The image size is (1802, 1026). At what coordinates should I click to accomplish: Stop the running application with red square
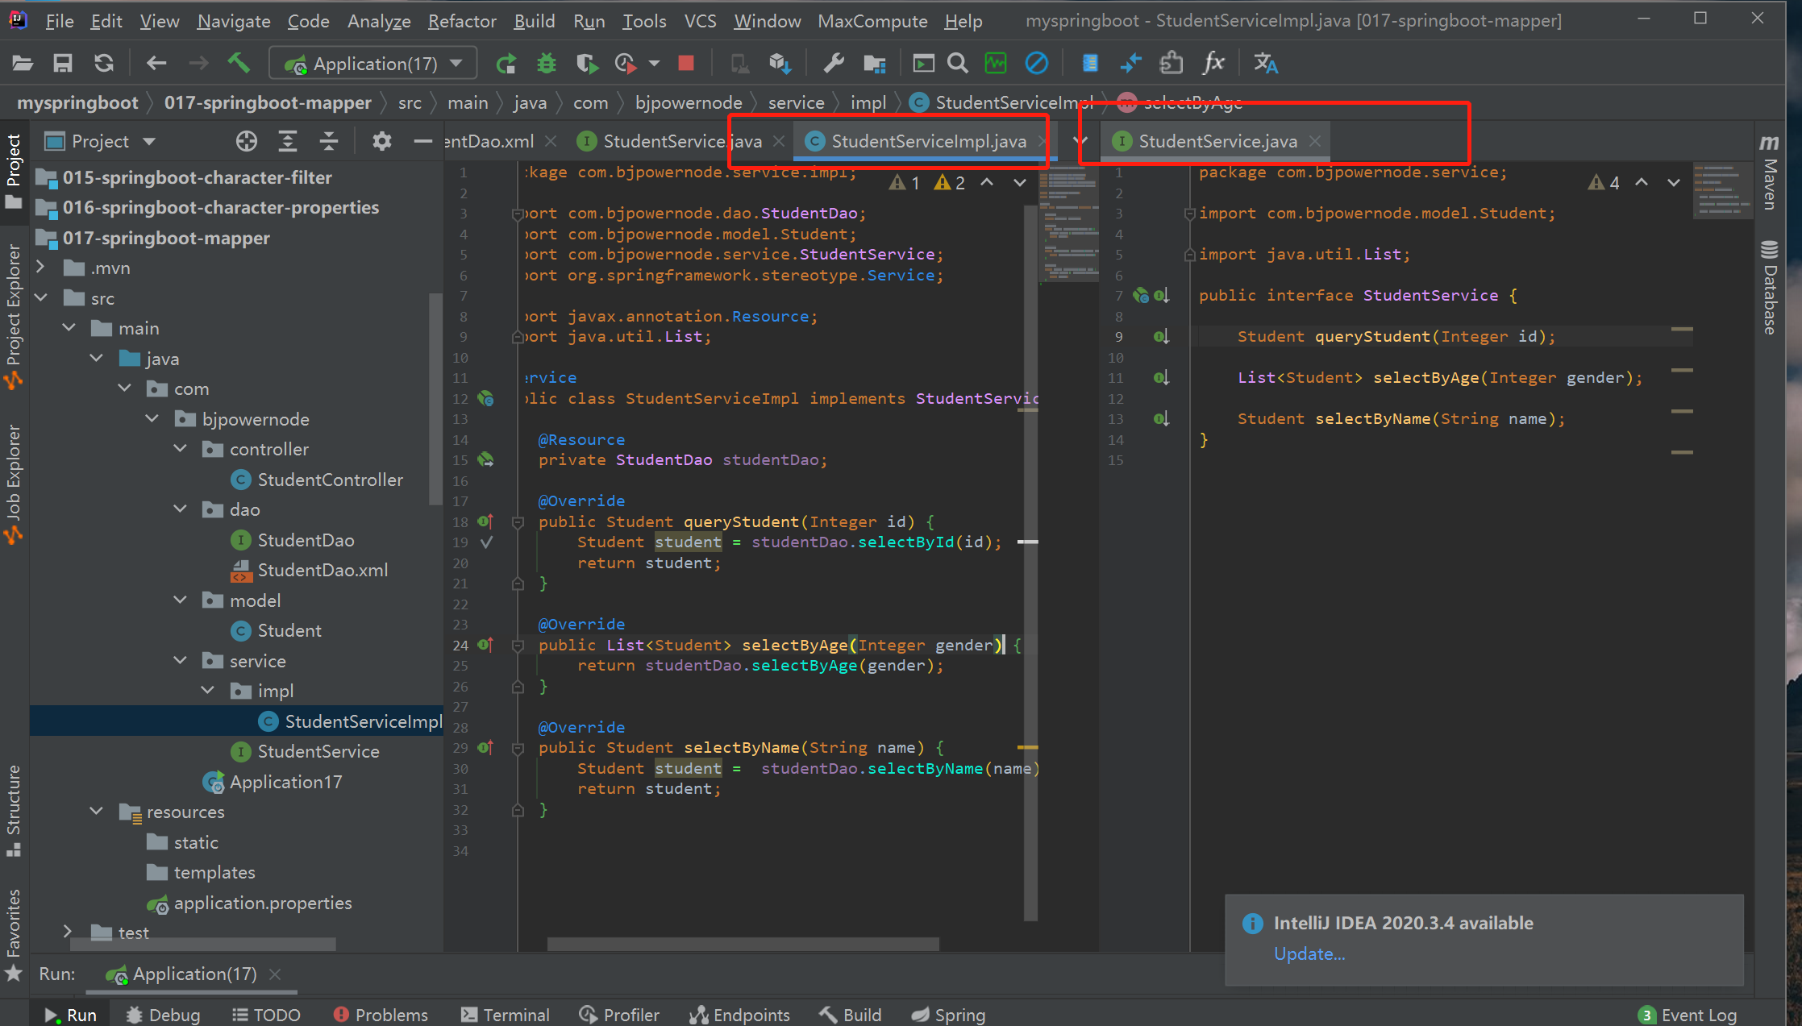(x=686, y=63)
